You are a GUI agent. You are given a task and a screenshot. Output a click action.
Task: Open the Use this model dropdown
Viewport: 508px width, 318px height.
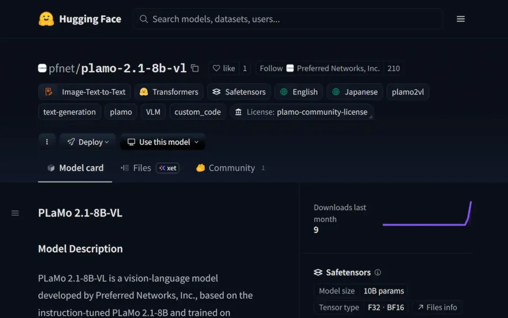(x=163, y=142)
